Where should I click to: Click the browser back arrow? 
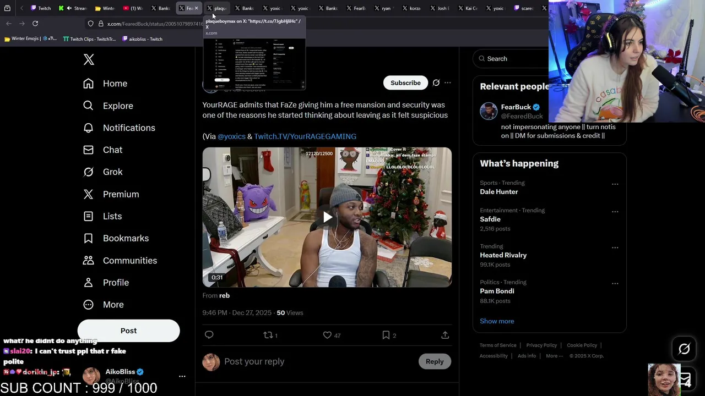point(9,24)
